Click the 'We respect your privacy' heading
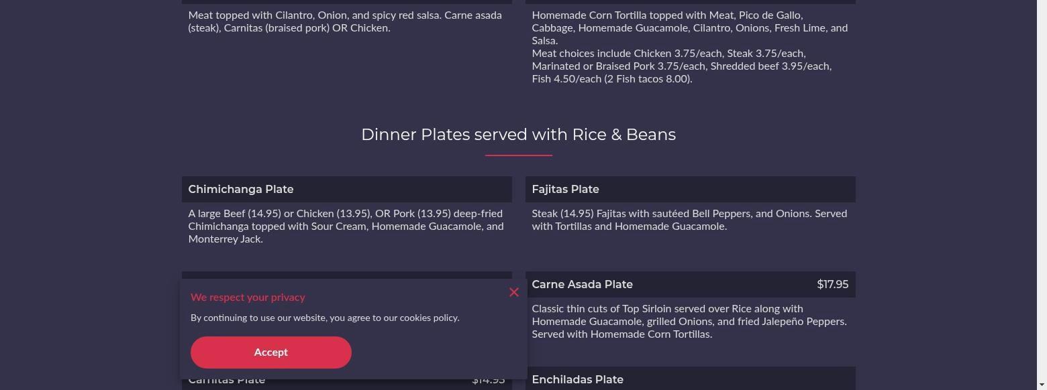 pyautogui.click(x=248, y=298)
